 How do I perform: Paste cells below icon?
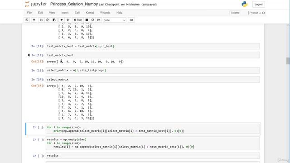click(54, 20)
